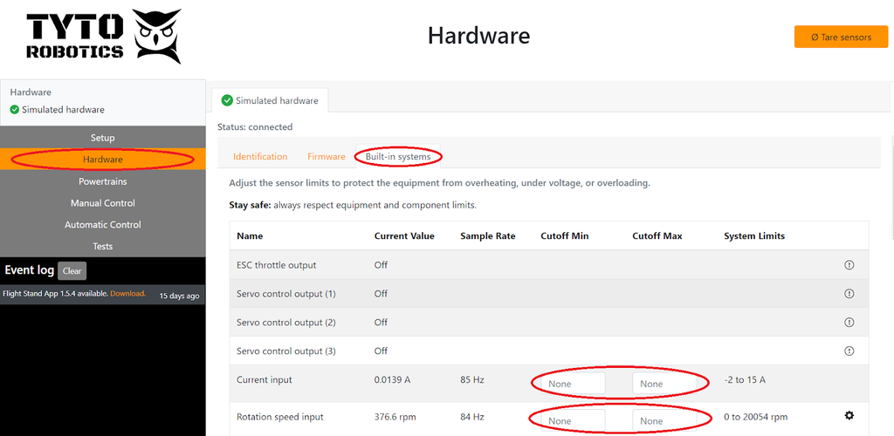
Task: Go to Powertrains section
Action: coord(102,181)
